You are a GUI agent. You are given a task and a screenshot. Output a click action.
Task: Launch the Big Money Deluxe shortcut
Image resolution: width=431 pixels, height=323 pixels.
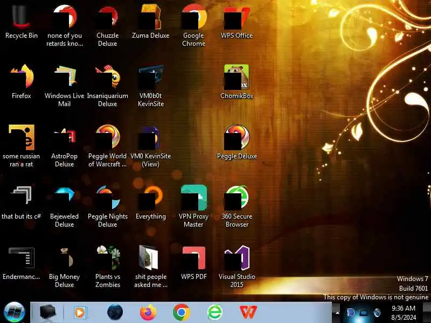tap(64, 266)
